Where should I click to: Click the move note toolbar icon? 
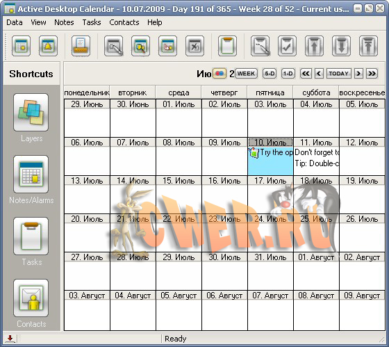click(167, 46)
